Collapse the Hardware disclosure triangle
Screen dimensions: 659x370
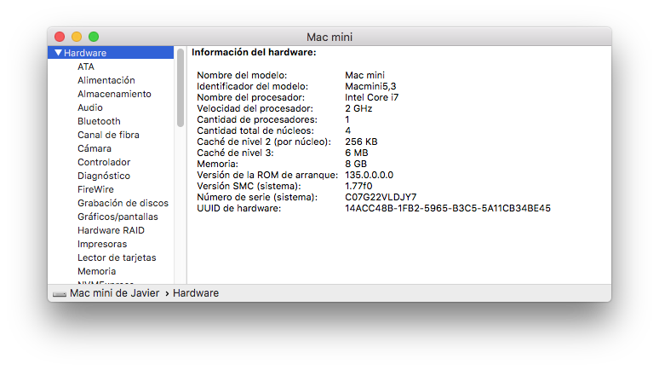57,53
